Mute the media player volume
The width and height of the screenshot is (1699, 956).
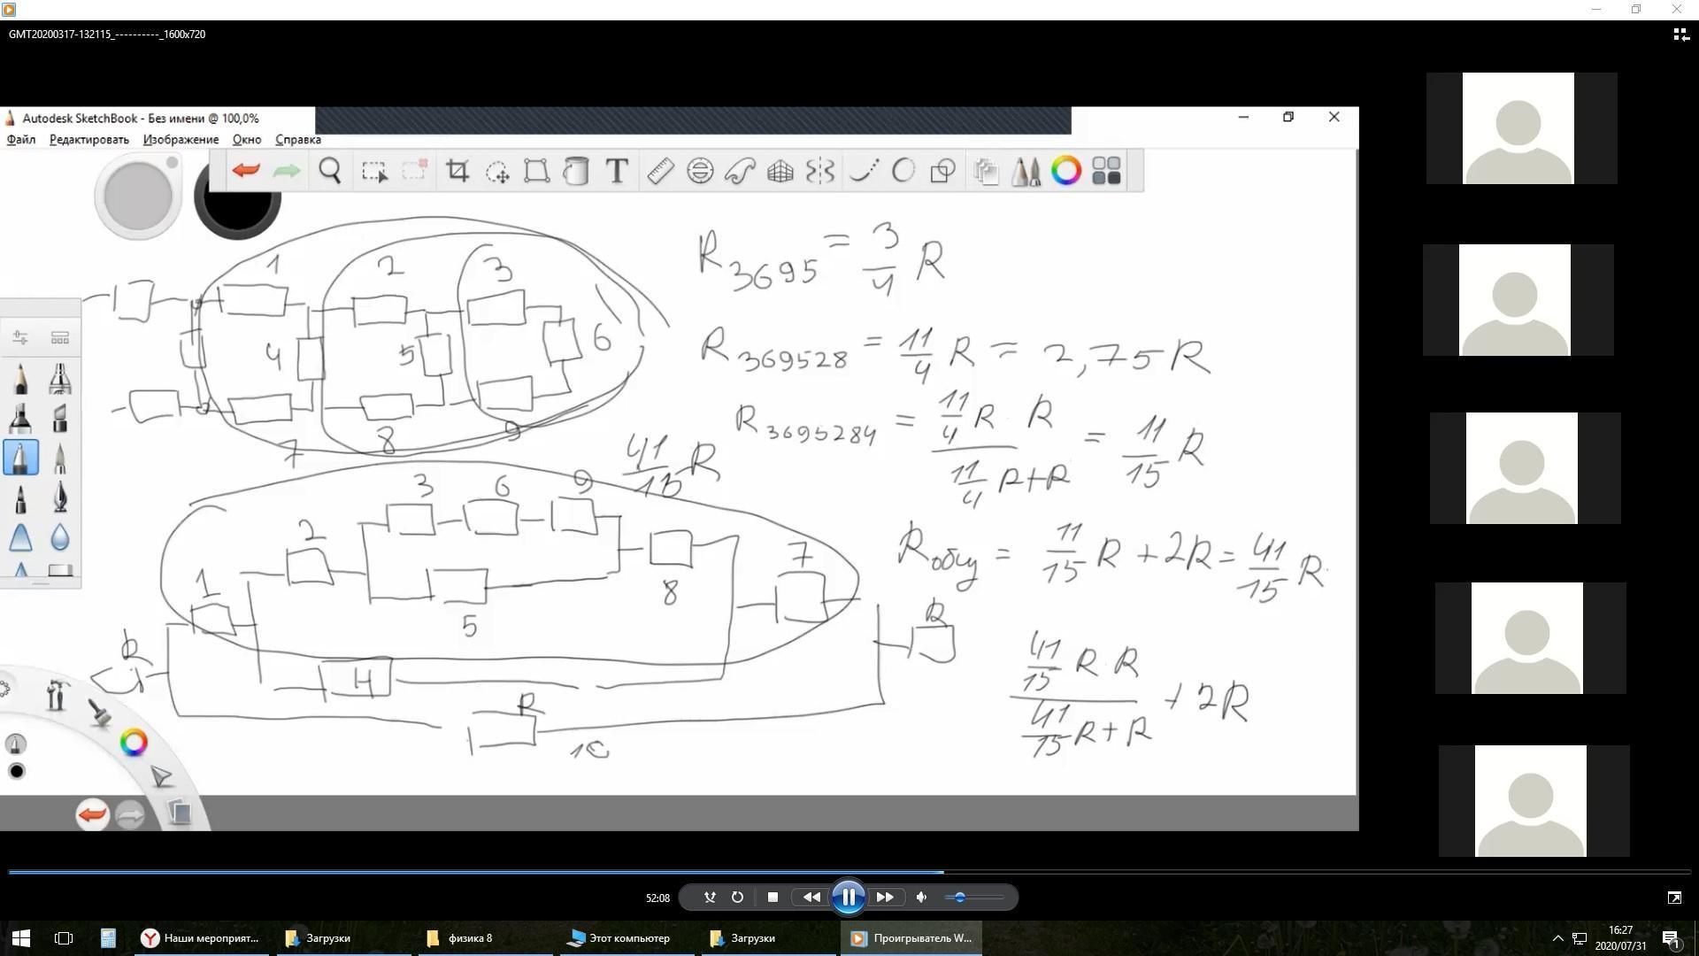click(x=921, y=897)
